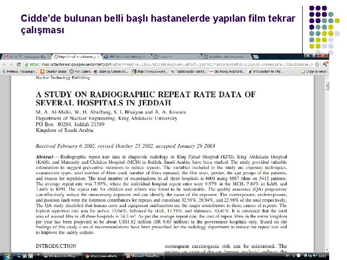347x260 pixels.
Task: Open the new tab button
Action: pyautogui.click(x=255, y=57)
